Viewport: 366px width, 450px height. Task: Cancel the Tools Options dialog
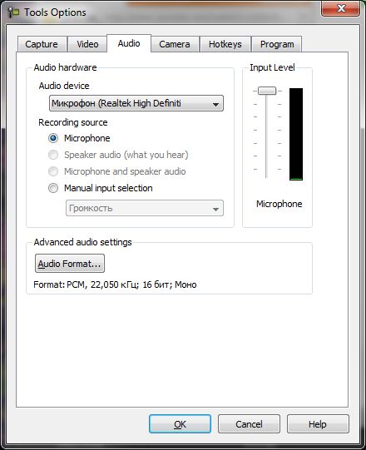249,424
